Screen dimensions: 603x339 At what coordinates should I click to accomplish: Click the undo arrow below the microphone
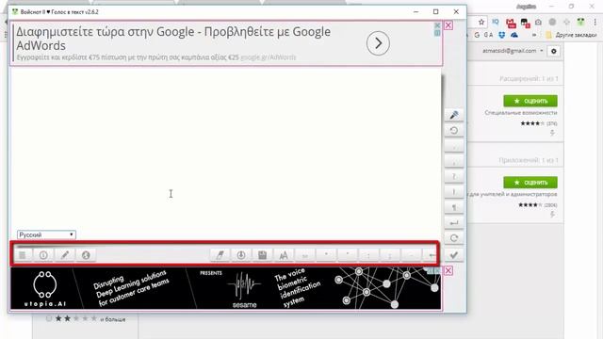[454, 130]
